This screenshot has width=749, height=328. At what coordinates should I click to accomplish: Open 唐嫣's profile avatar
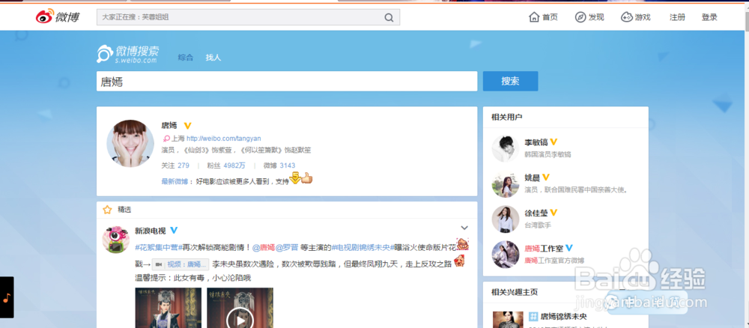130,143
